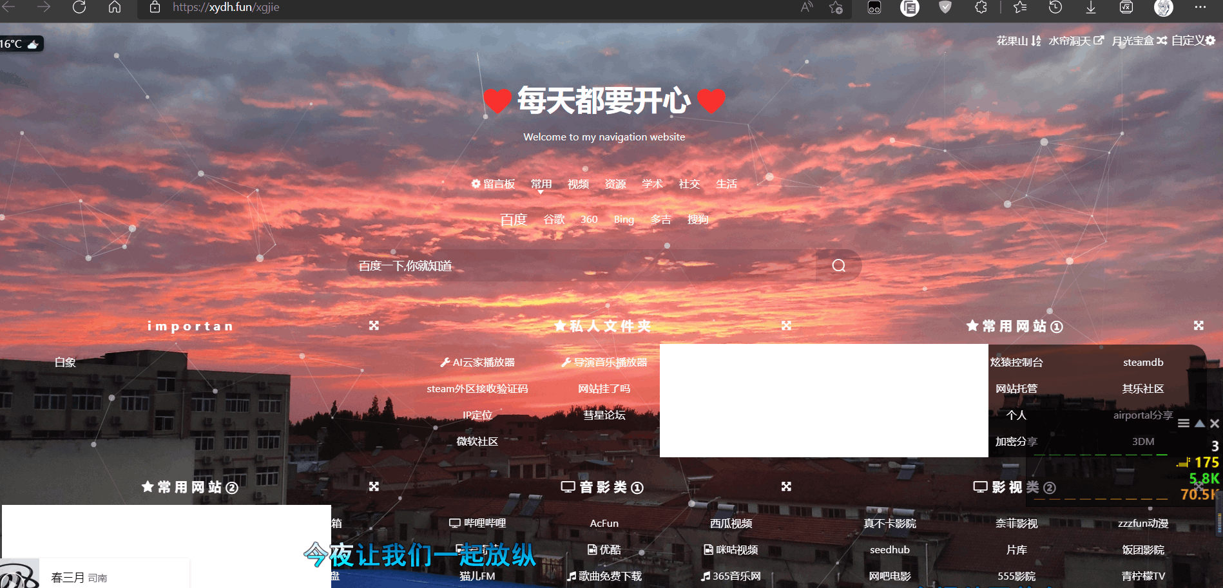This screenshot has height=588, width=1223.
Task: Open the 彗星论坛 link
Action: coord(604,415)
